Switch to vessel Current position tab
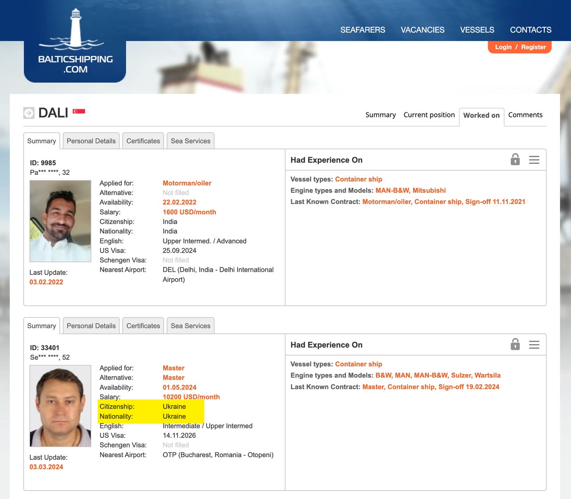This screenshot has height=499, width=571. [429, 115]
